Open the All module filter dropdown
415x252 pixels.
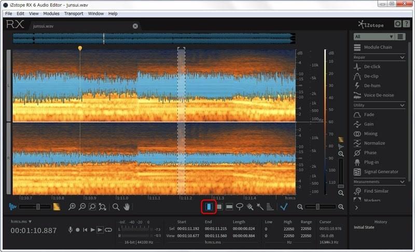click(374, 37)
